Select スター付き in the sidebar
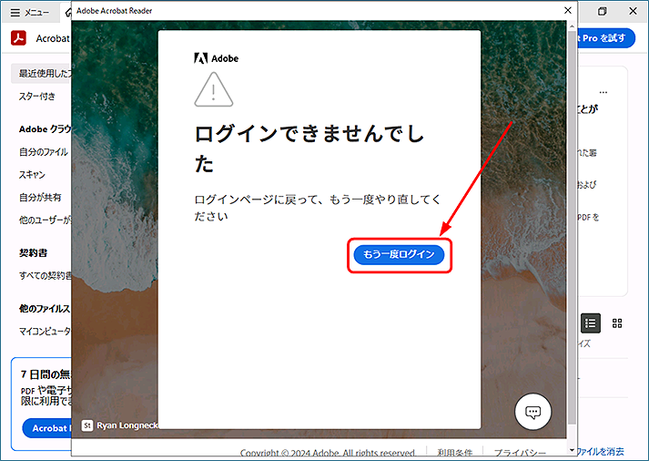This screenshot has height=461, width=649. [x=36, y=97]
